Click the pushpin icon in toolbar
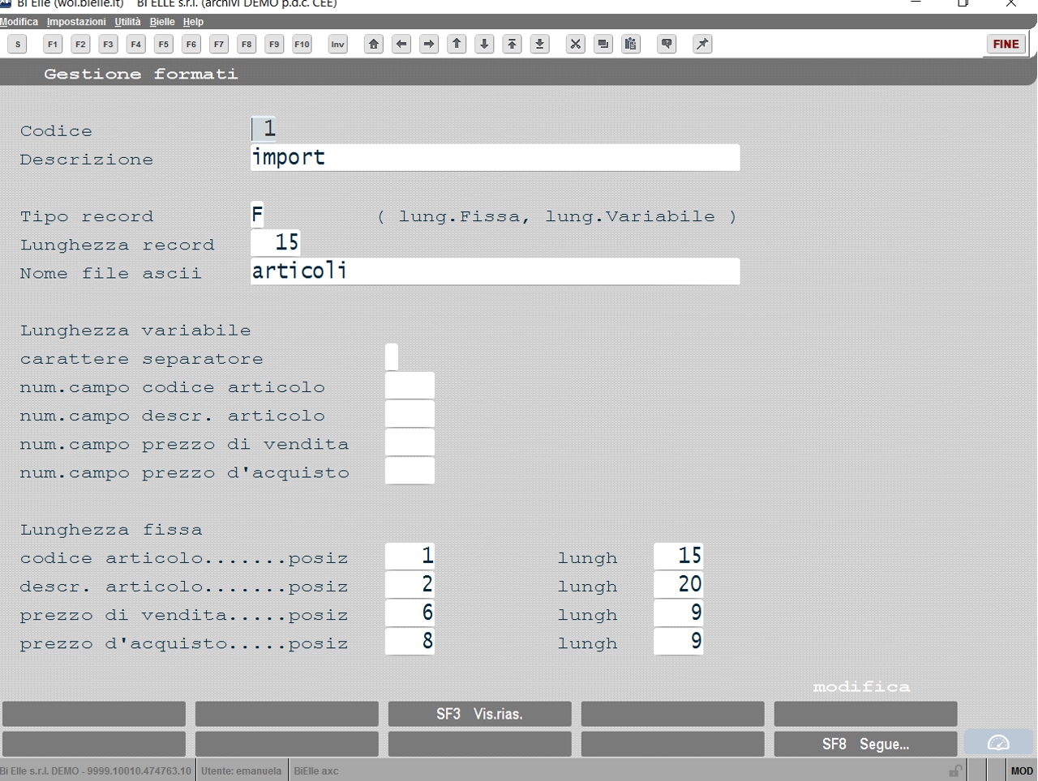 click(702, 45)
